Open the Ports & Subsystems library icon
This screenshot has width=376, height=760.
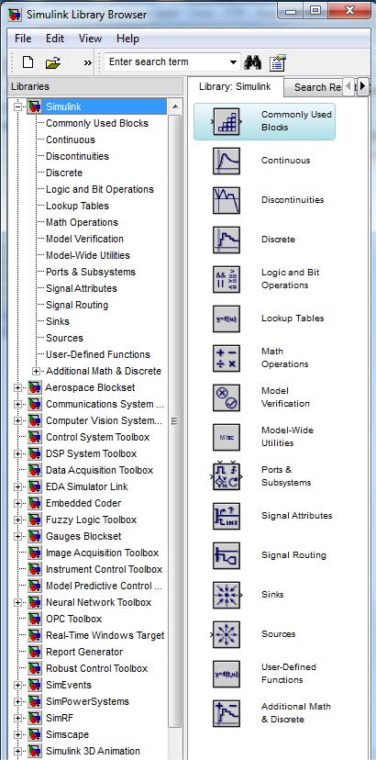click(x=227, y=476)
